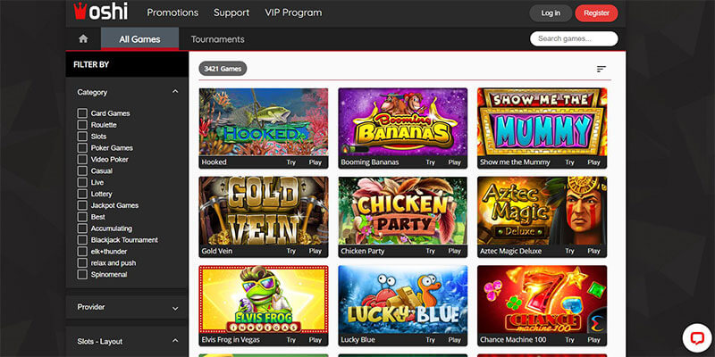Check the Best category box

pyautogui.click(x=82, y=217)
